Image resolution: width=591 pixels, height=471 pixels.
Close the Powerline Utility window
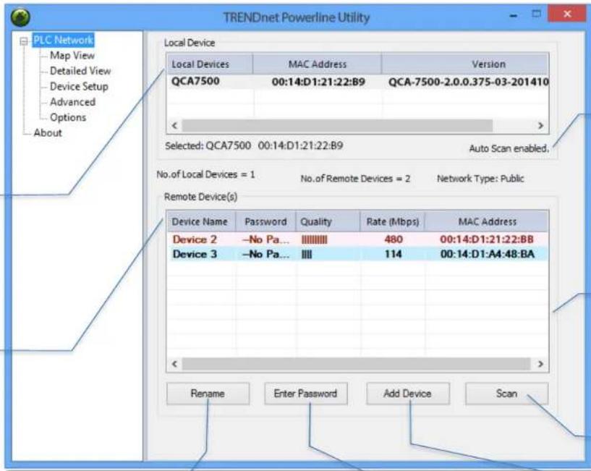(x=567, y=14)
